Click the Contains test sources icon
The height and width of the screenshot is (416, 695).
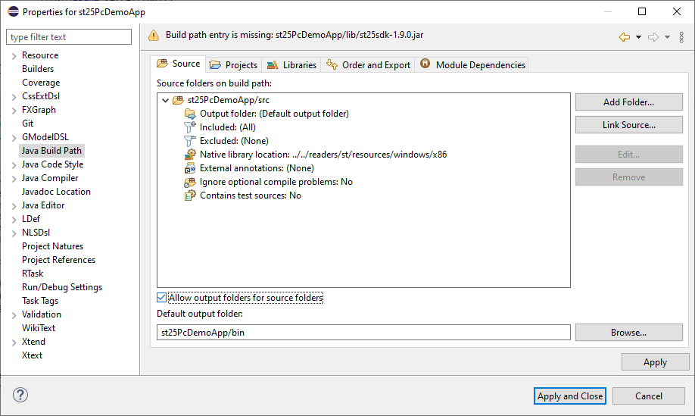click(x=190, y=195)
